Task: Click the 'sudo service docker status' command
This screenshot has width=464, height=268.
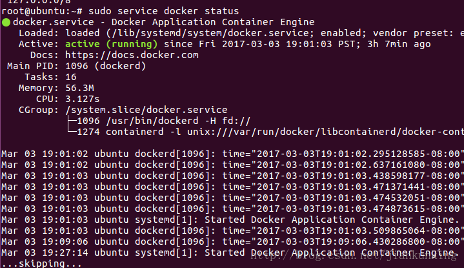Action: tap(163, 11)
